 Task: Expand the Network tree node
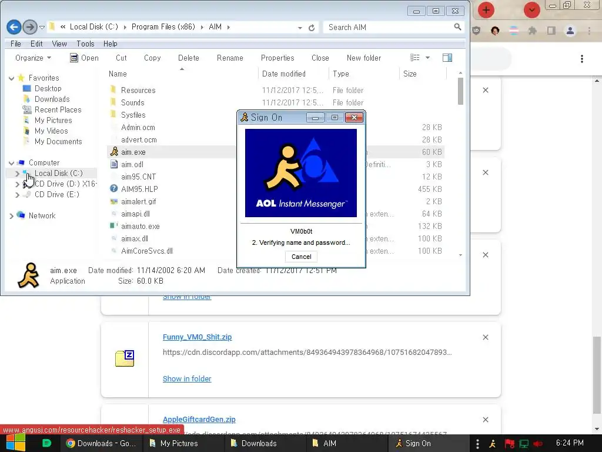click(12, 216)
